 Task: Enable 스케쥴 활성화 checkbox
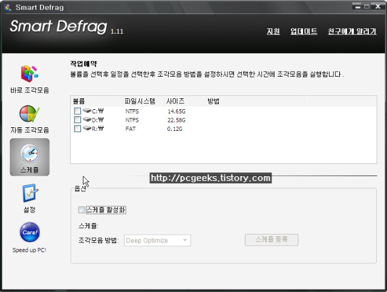click(x=82, y=210)
